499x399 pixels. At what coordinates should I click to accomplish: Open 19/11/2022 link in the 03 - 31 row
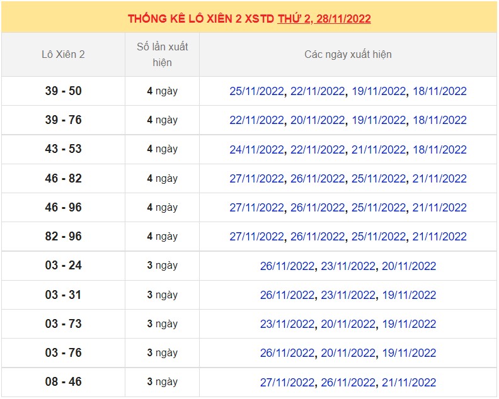click(x=409, y=295)
